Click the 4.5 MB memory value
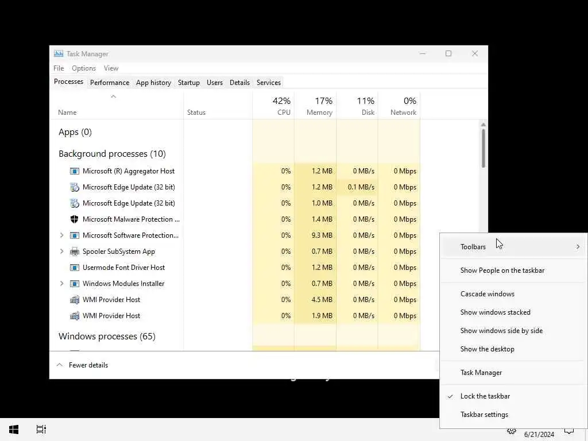Screen dimensions: 588x441 coord(322,300)
